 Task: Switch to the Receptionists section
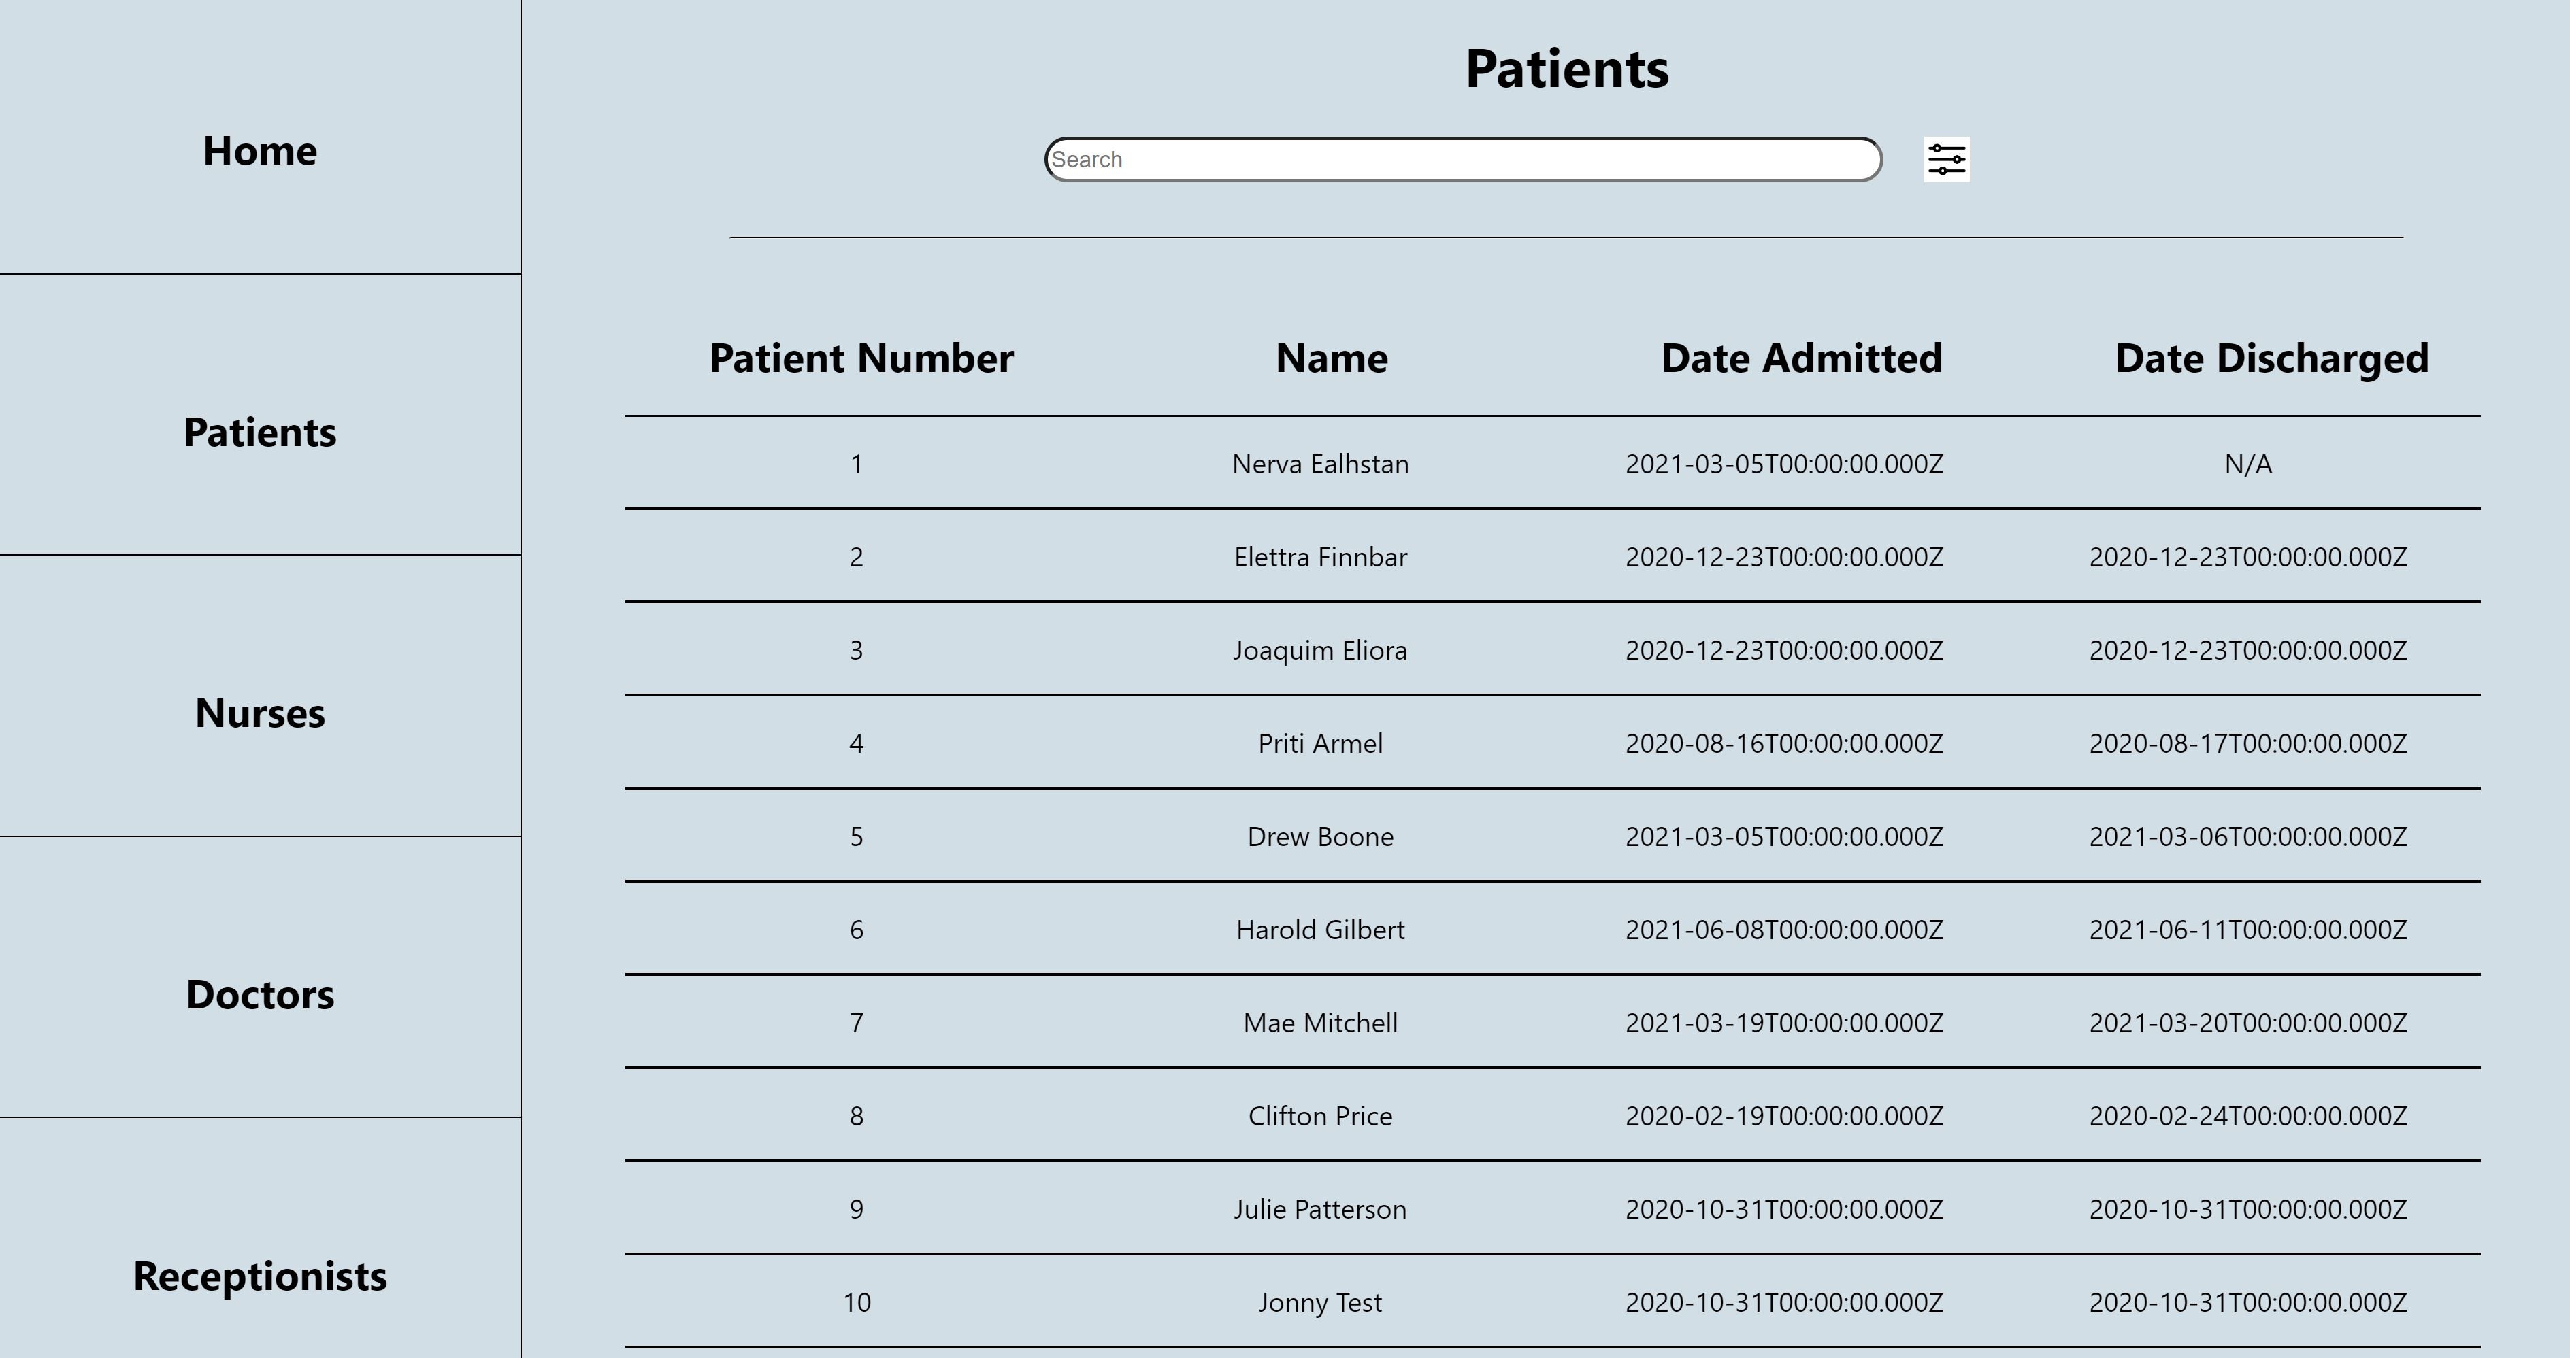tap(259, 1276)
